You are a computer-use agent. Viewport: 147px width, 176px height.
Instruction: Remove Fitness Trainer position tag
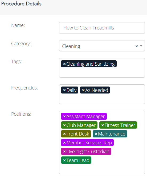pyautogui.click(x=103, y=125)
